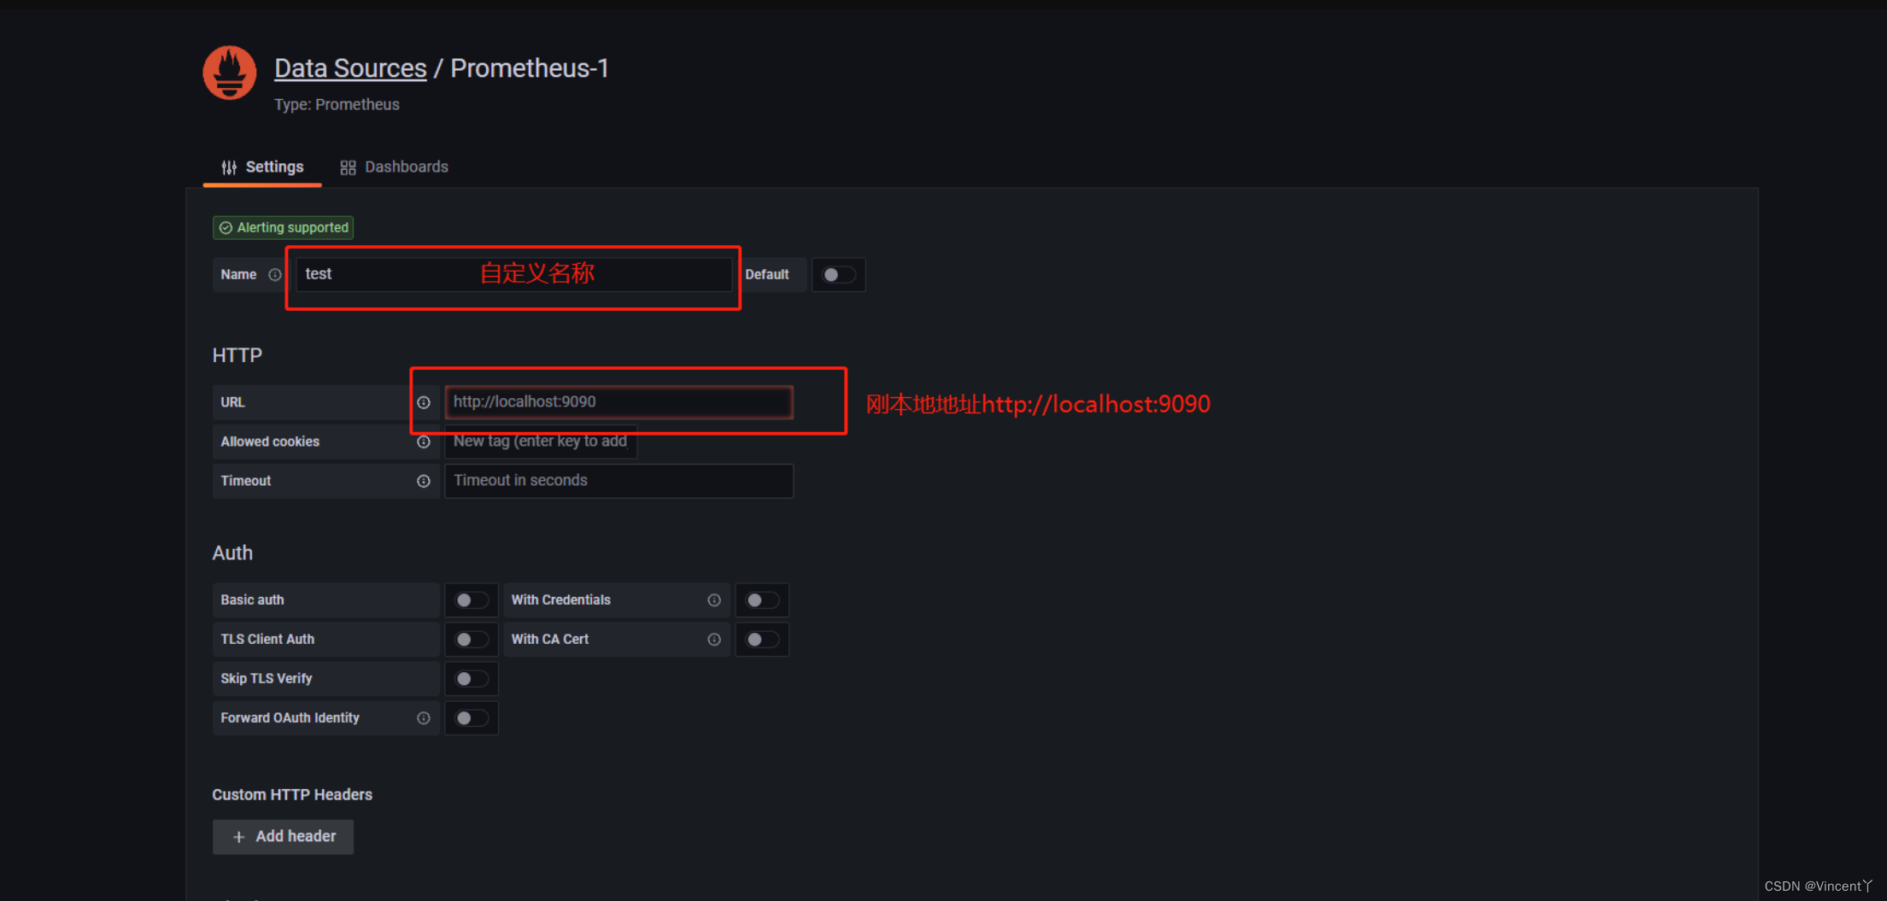Click the Timeout info icon

click(x=424, y=481)
